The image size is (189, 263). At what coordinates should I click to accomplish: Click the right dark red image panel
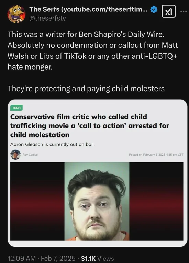tap(156, 201)
